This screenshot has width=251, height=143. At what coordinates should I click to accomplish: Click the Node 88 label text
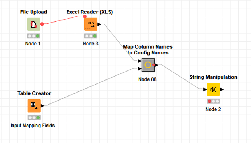coord(147,79)
